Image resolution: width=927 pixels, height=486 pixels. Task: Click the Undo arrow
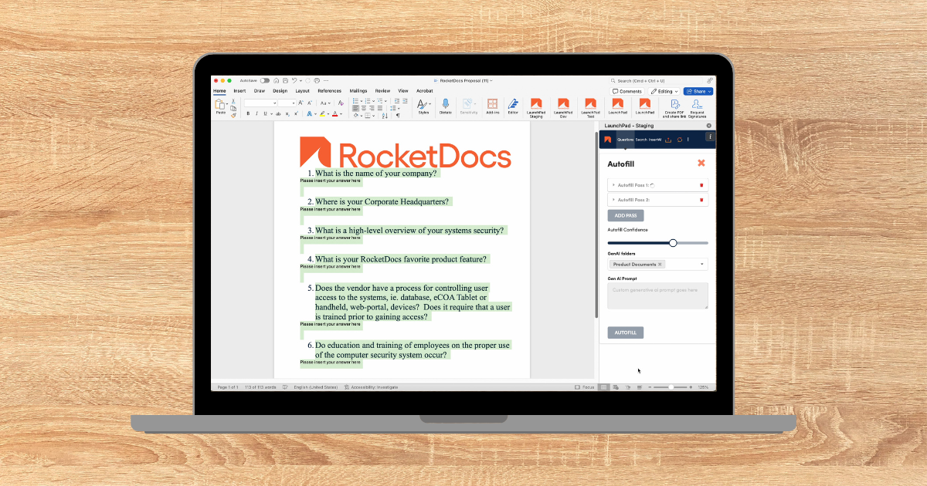coord(294,80)
